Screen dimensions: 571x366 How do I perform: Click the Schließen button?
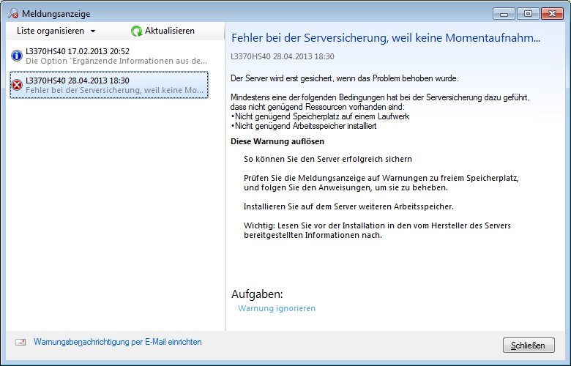(529, 346)
